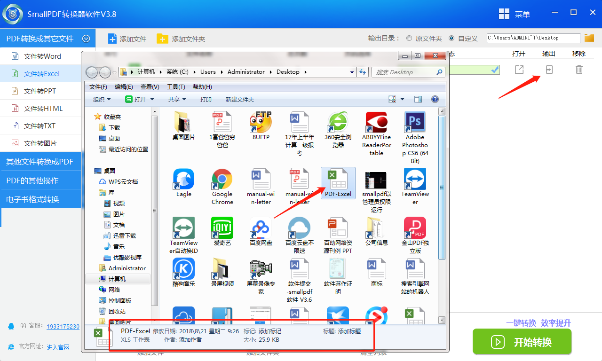Open the SmallPDF 菜单 menu

pyautogui.click(x=514, y=14)
